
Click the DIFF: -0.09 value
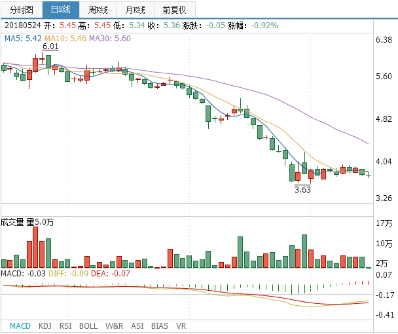pyautogui.click(x=68, y=274)
